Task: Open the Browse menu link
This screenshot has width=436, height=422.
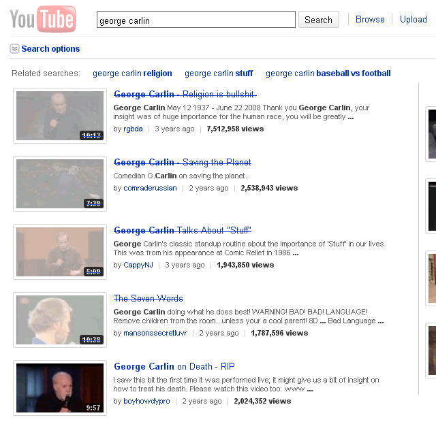Action: (x=370, y=20)
